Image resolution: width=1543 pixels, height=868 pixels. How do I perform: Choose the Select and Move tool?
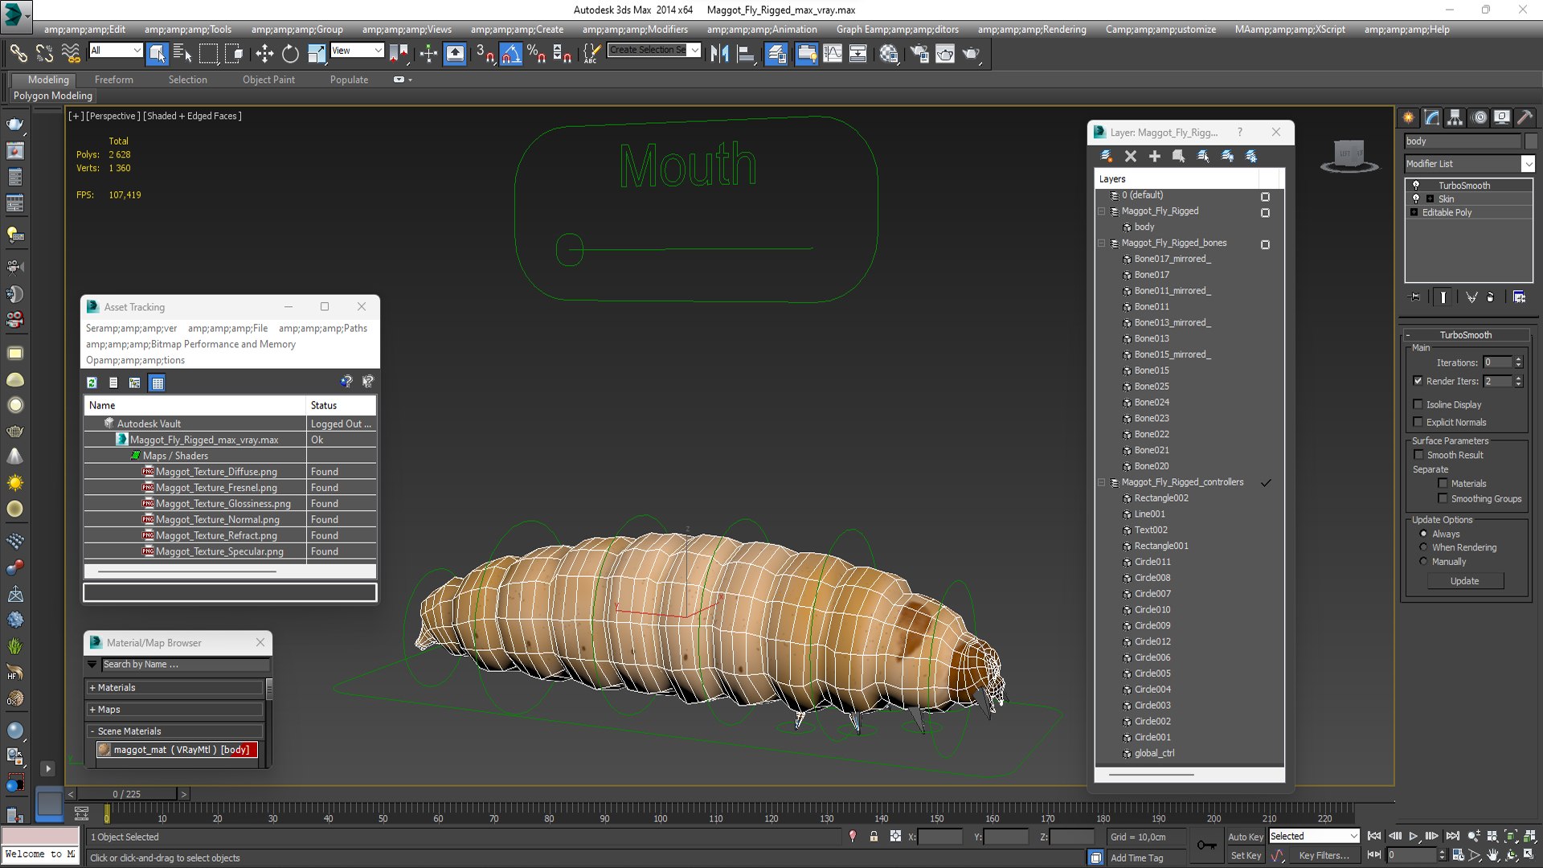tap(264, 54)
